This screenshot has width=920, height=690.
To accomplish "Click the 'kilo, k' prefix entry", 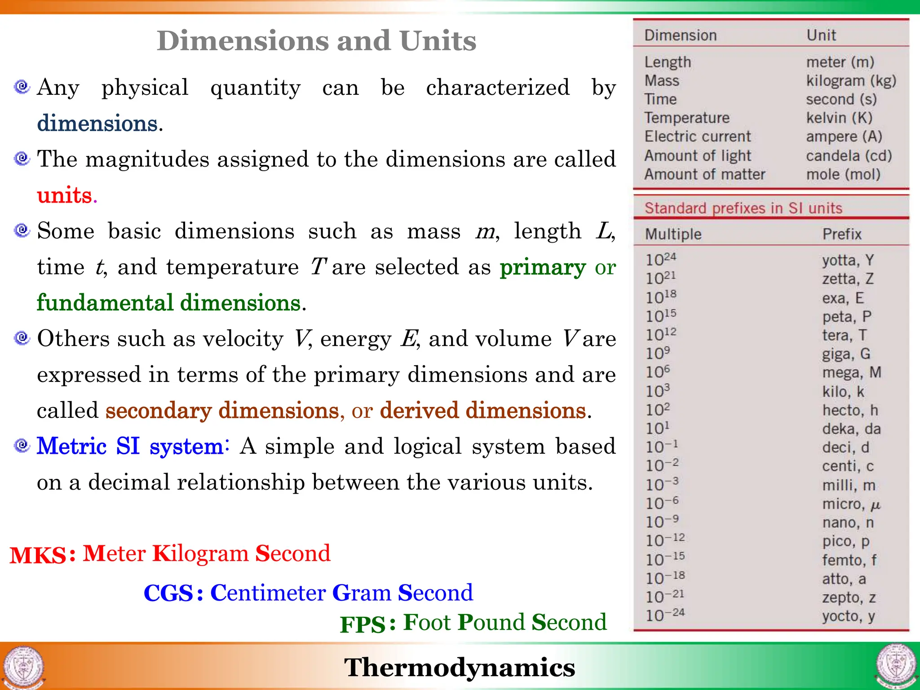I will (x=843, y=392).
